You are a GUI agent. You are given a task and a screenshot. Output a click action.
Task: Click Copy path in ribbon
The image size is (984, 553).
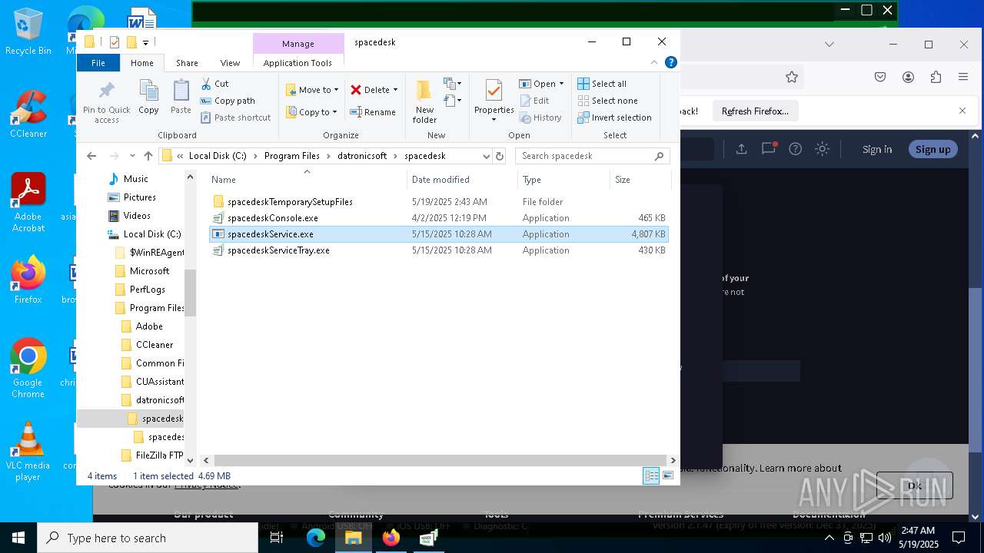(x=228, y=101)
